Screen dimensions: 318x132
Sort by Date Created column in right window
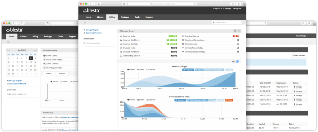click(265, 83)
